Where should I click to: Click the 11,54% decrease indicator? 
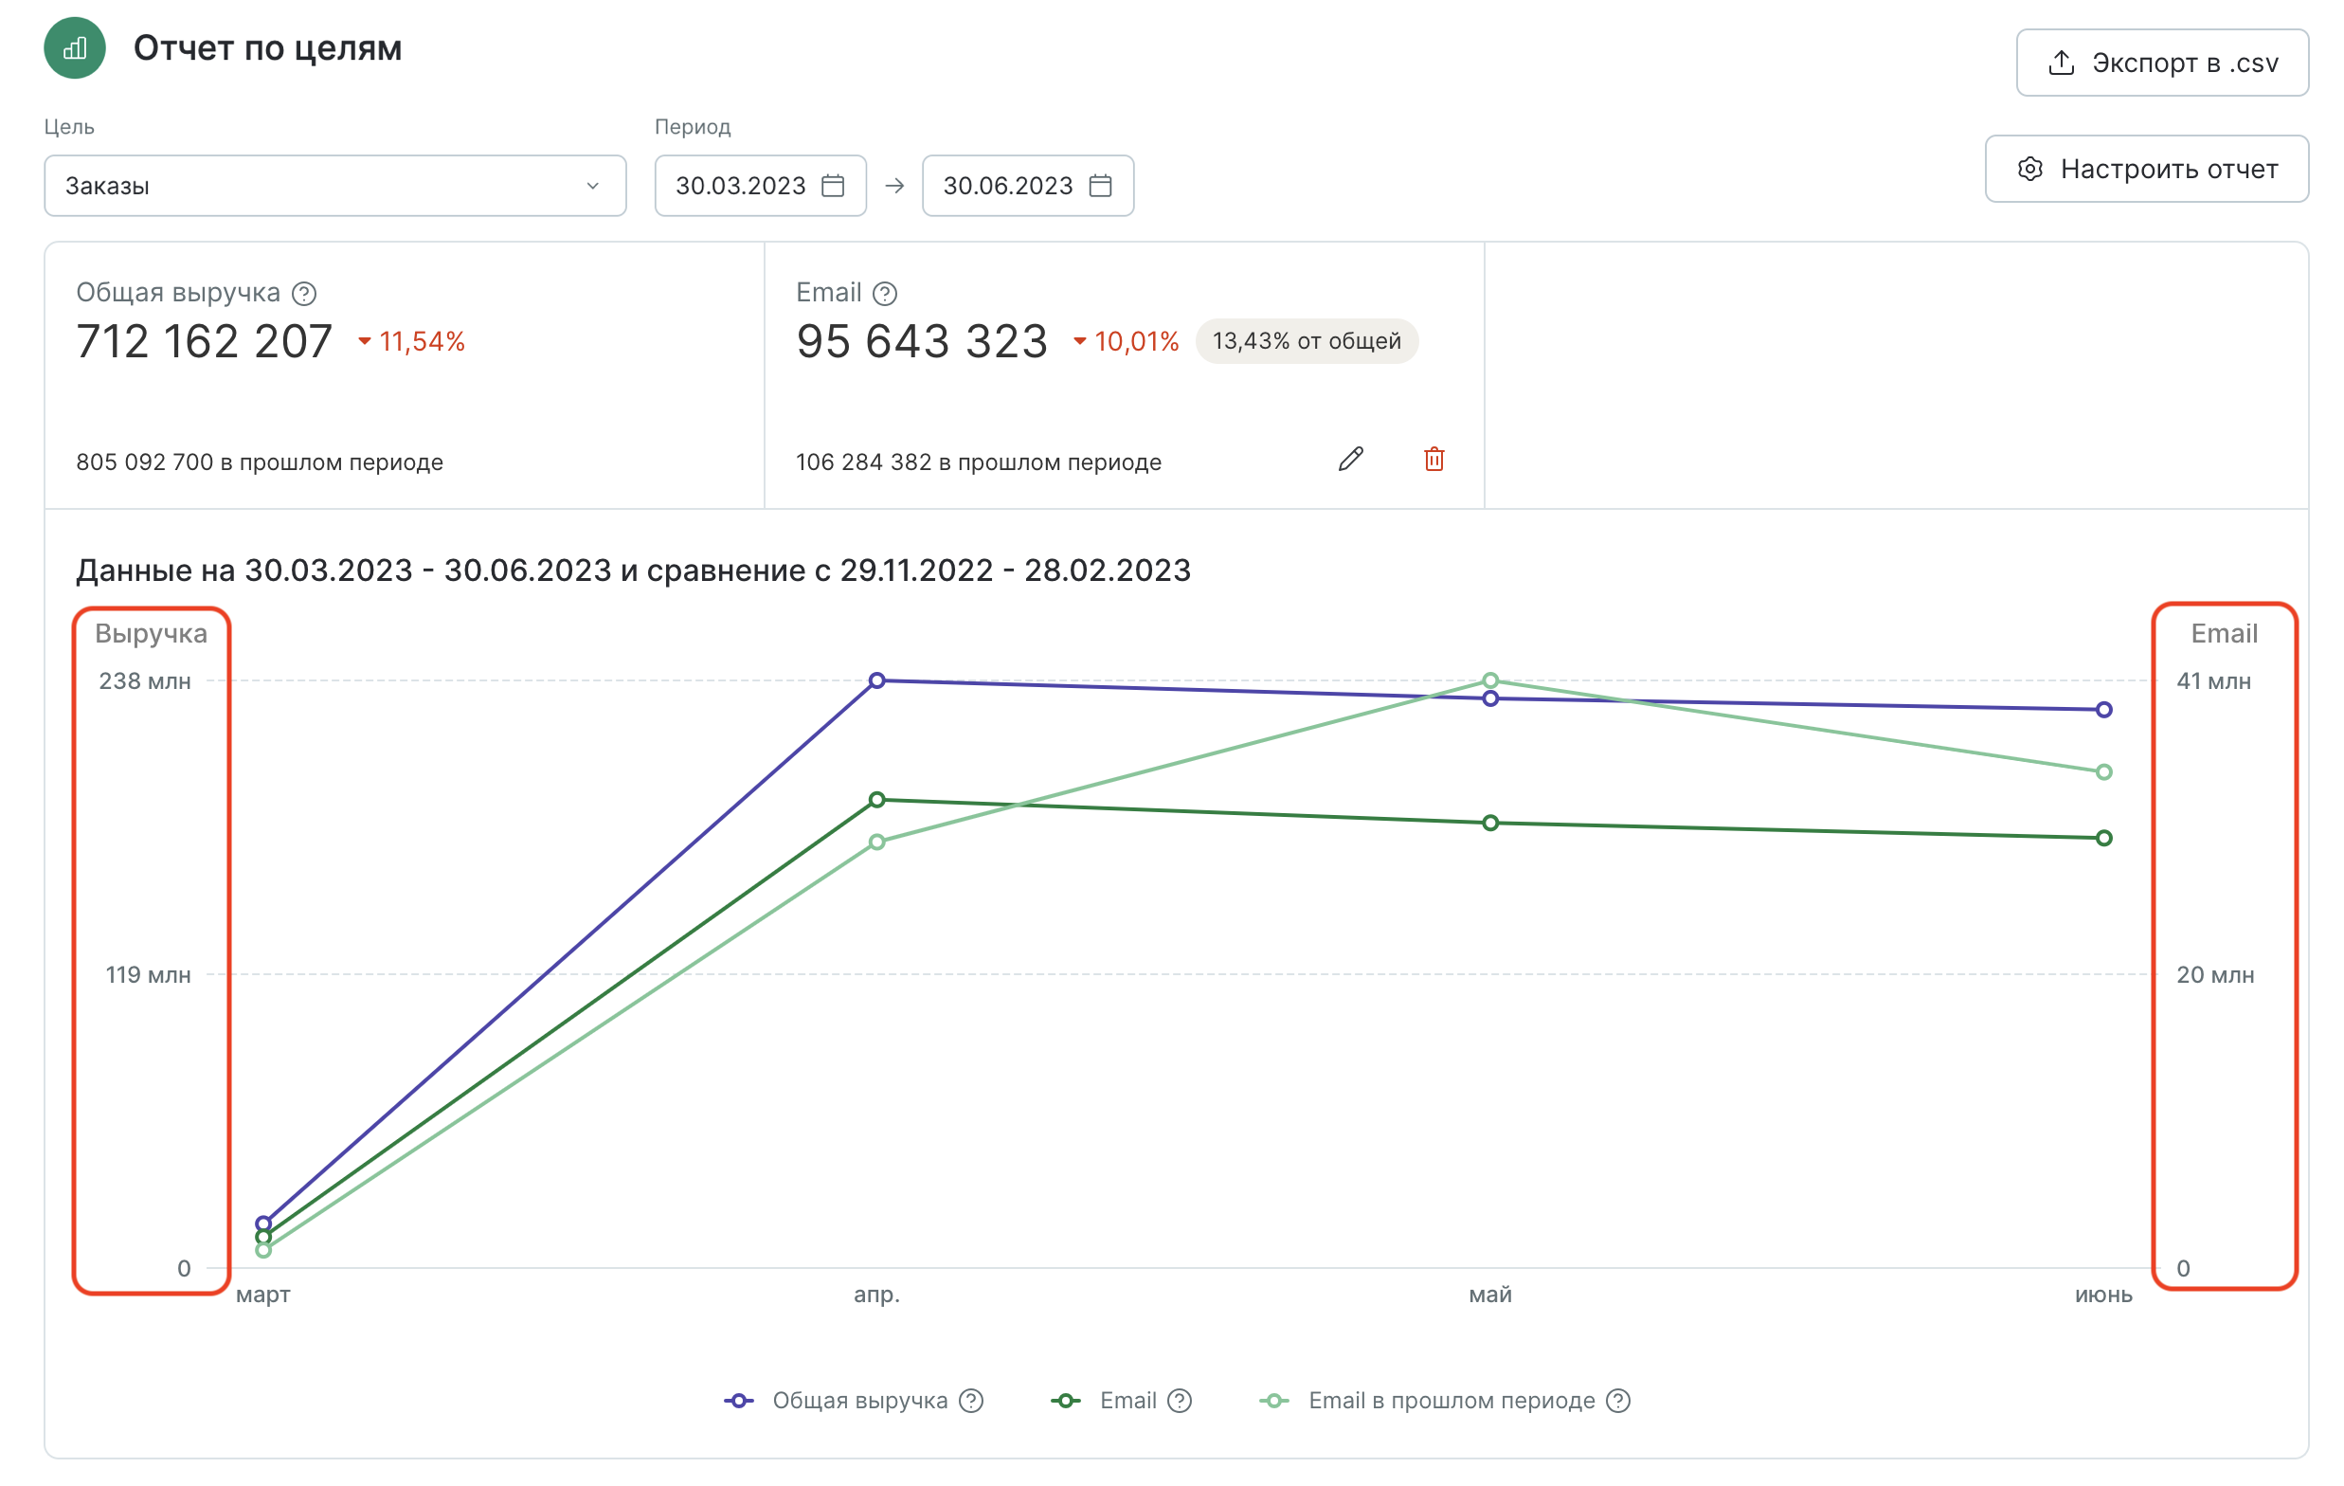click(412, 341)
